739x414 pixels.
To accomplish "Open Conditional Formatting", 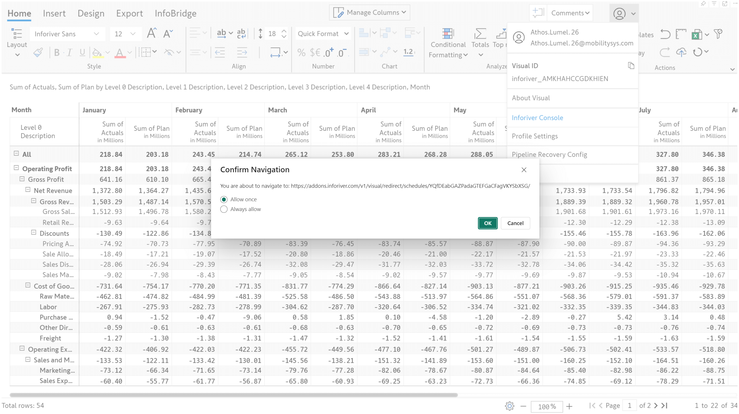I will tap(448, 43).
